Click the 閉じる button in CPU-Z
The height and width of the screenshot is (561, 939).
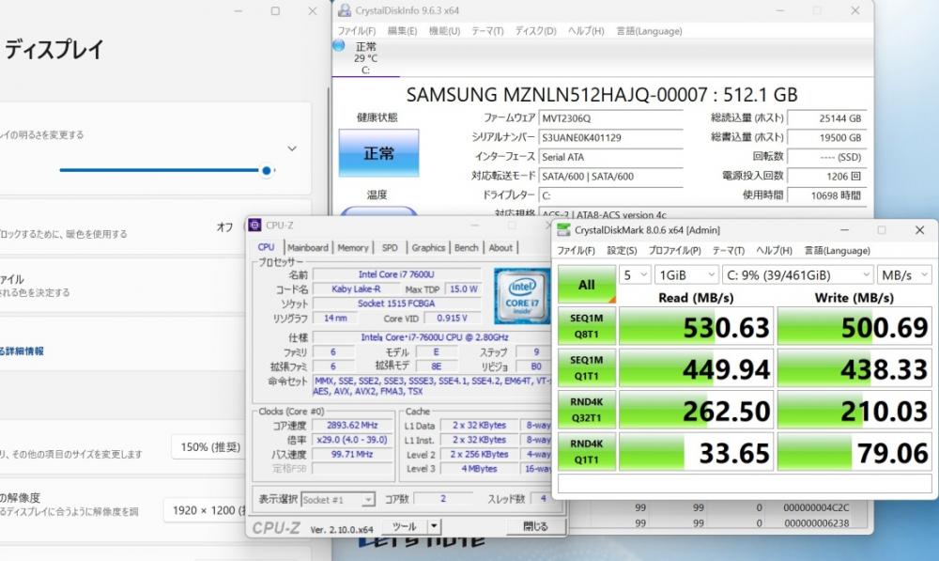point(535,526)
